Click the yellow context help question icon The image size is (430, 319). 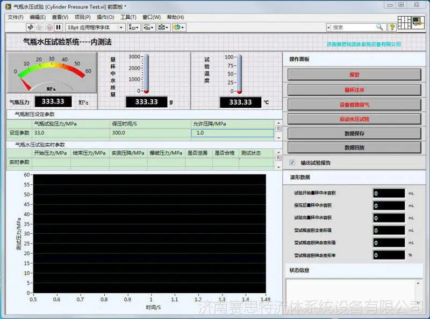point(392,27)
